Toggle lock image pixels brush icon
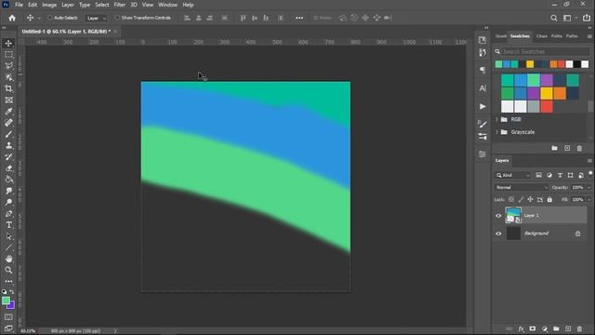This screenshot has width=595, height=335. pos(521,199)
